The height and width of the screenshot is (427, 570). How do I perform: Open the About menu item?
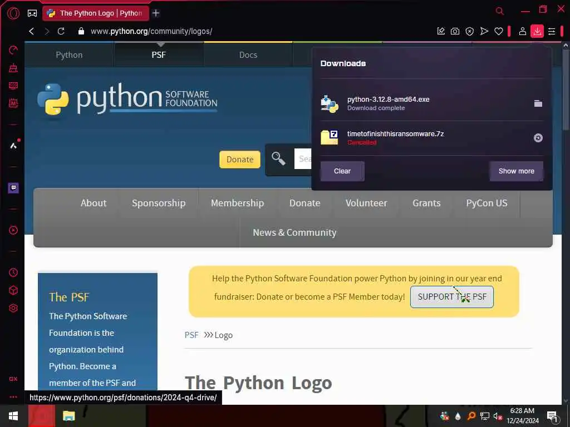[x=94, y=203]
